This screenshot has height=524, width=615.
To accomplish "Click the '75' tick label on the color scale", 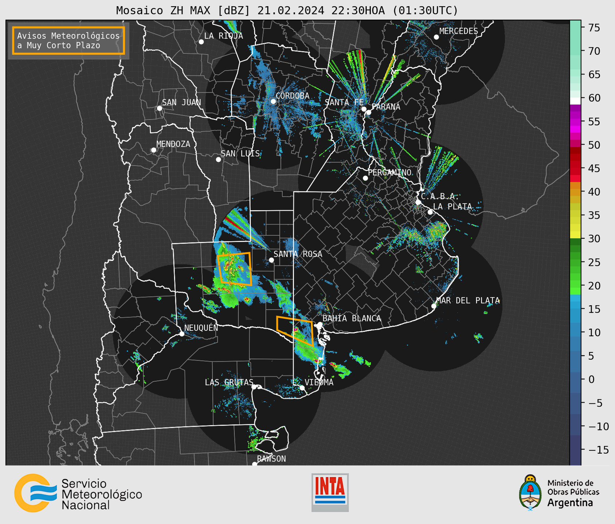I will click(x=594, y=28).
